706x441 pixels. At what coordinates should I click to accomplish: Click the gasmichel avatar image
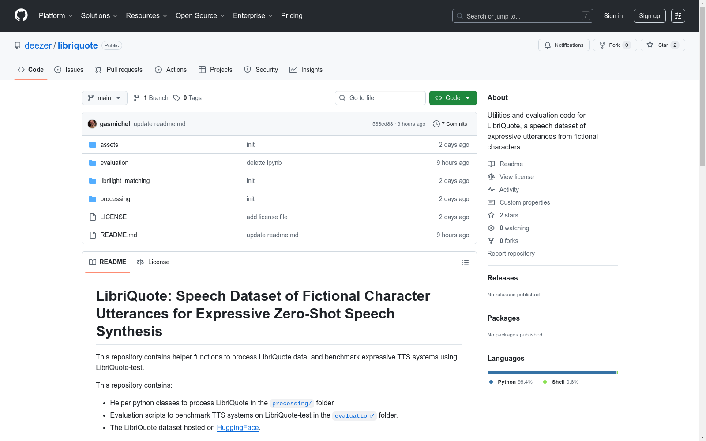pos(92,124)
